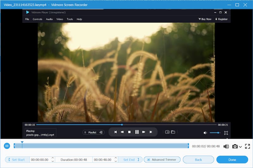Image resolution: width=253 pixels, height=168 pixels.
Task: Skip to previous track in player
Action: coord(115,132)
